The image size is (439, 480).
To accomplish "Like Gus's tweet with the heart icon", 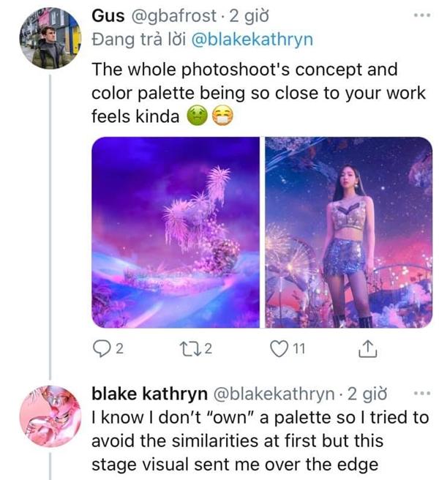I will [x=279, y=351].
